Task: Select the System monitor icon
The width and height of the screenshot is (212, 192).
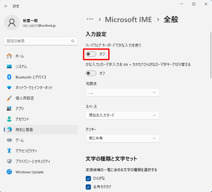Action: [x=9, y=67]
